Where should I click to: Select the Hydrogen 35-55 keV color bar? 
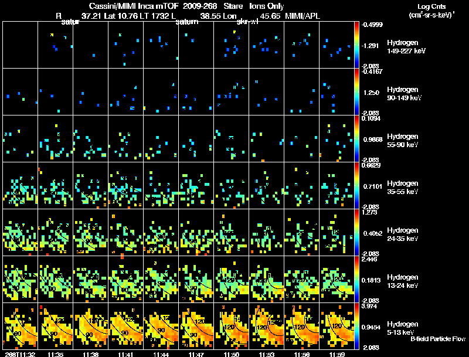point(356,185)
